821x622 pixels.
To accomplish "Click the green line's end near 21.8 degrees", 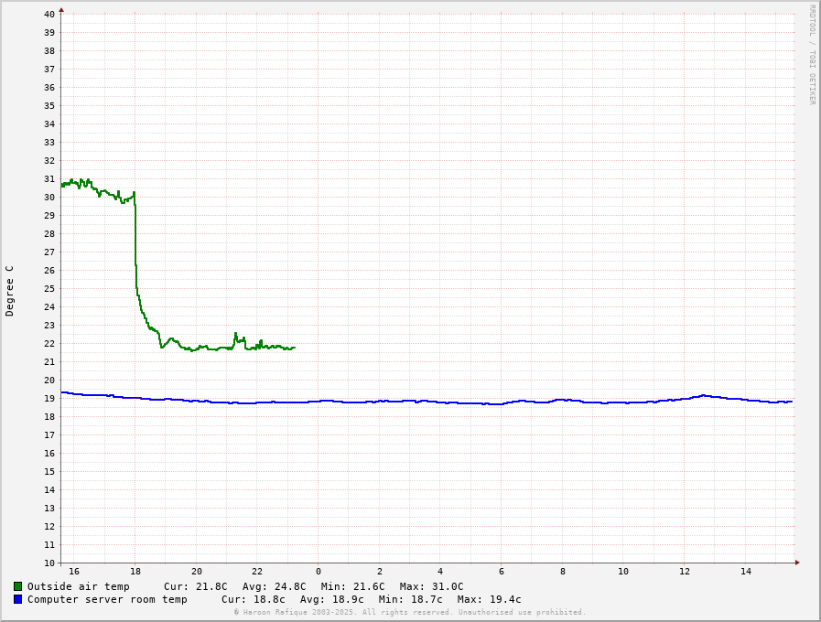I will [x=294, y=348].
